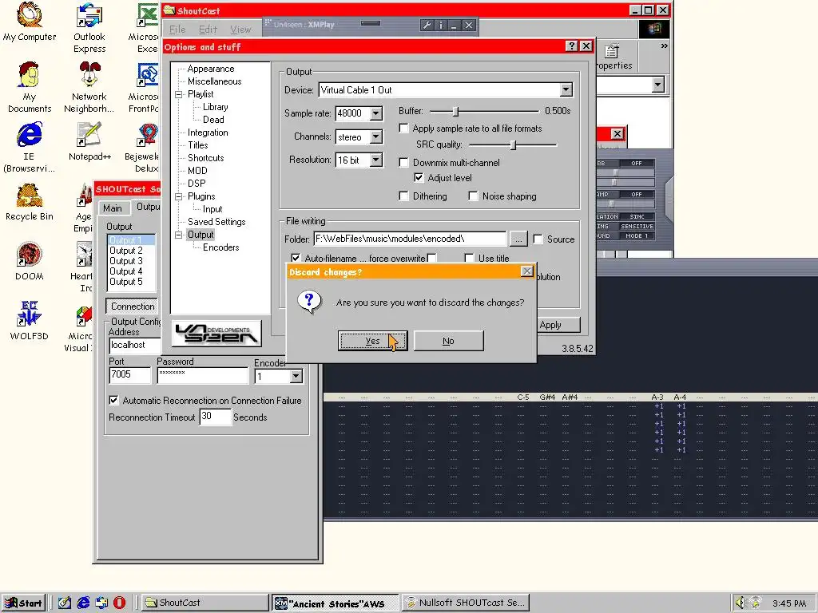Confirm discard by clicking Yes

pos(372,341)
